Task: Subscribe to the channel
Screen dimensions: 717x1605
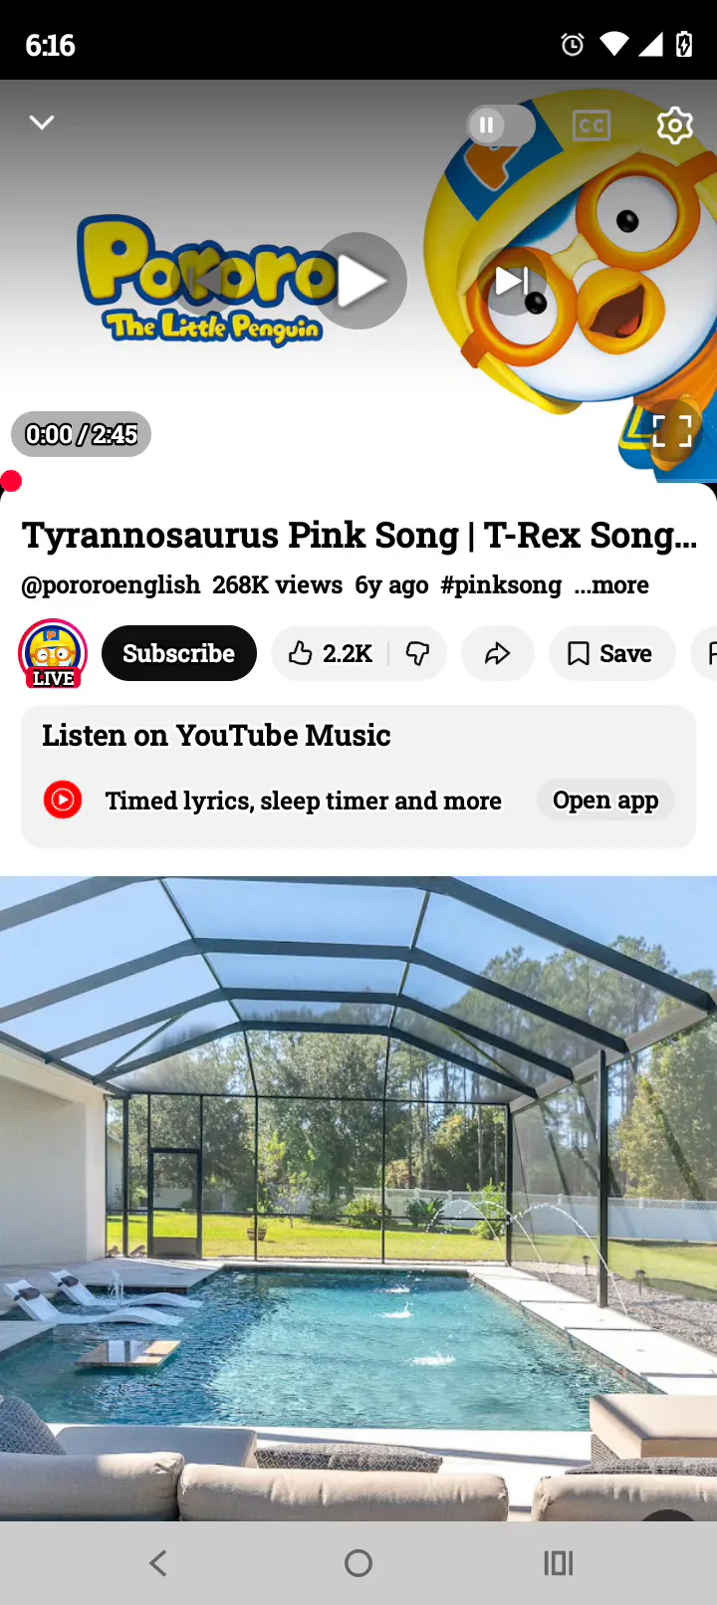Action: [x=179, y=653]
